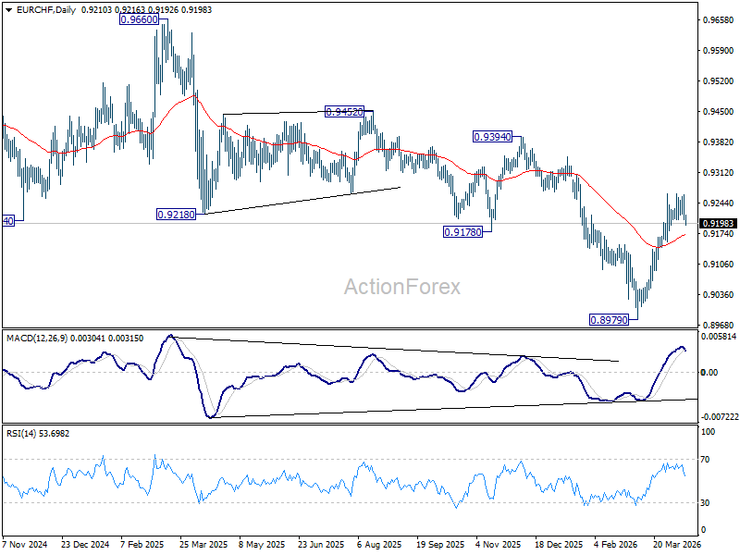Click the RSI axis level 70
740x555 pixels.
(x=705, y=459)
